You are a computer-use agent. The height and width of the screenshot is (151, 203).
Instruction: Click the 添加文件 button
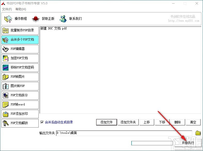click(x=107, y=122)
